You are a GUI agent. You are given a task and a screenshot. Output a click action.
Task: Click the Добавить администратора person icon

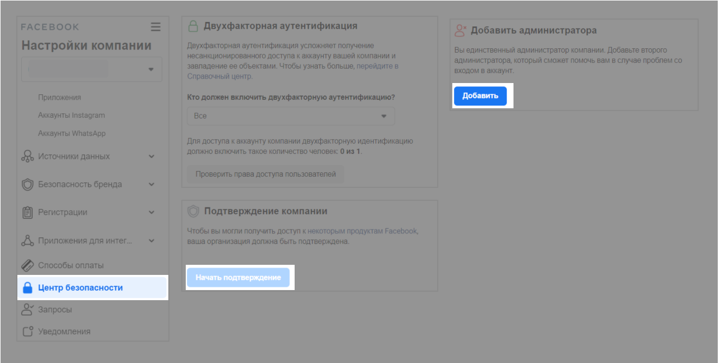[x=461, y=30]
